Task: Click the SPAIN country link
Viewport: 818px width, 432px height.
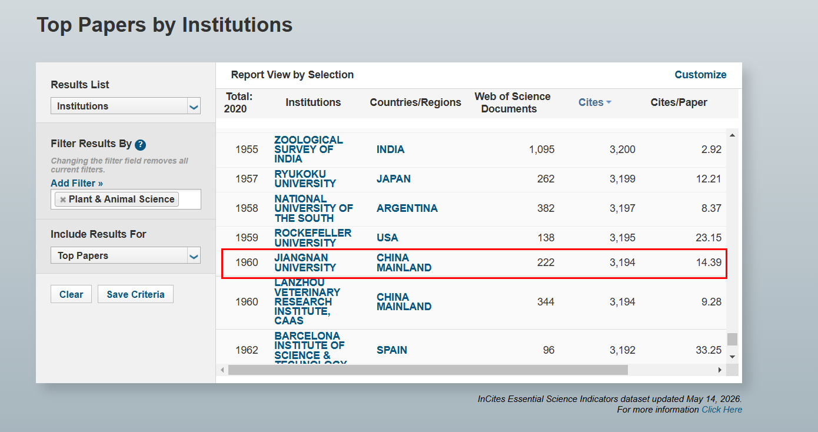Action: [391, 350]
